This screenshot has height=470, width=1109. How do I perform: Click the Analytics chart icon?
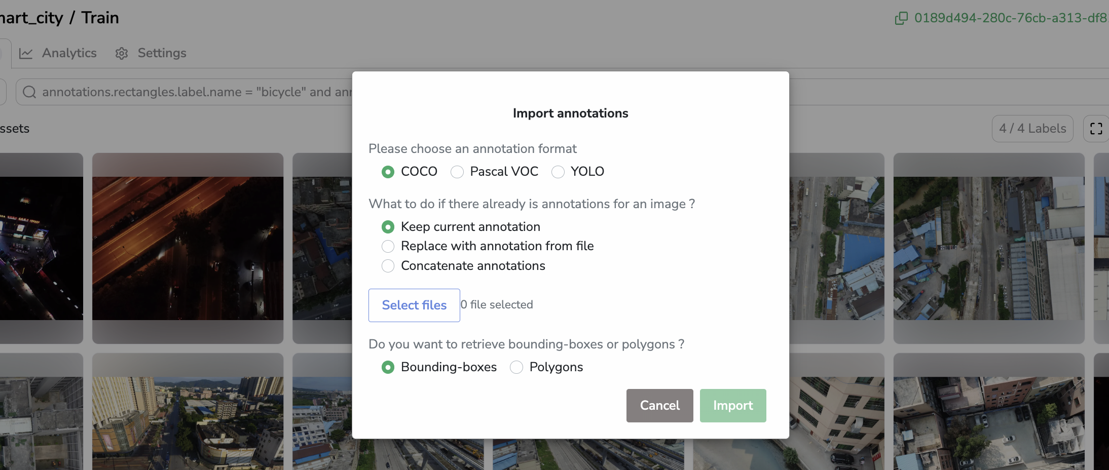(26, 53)
